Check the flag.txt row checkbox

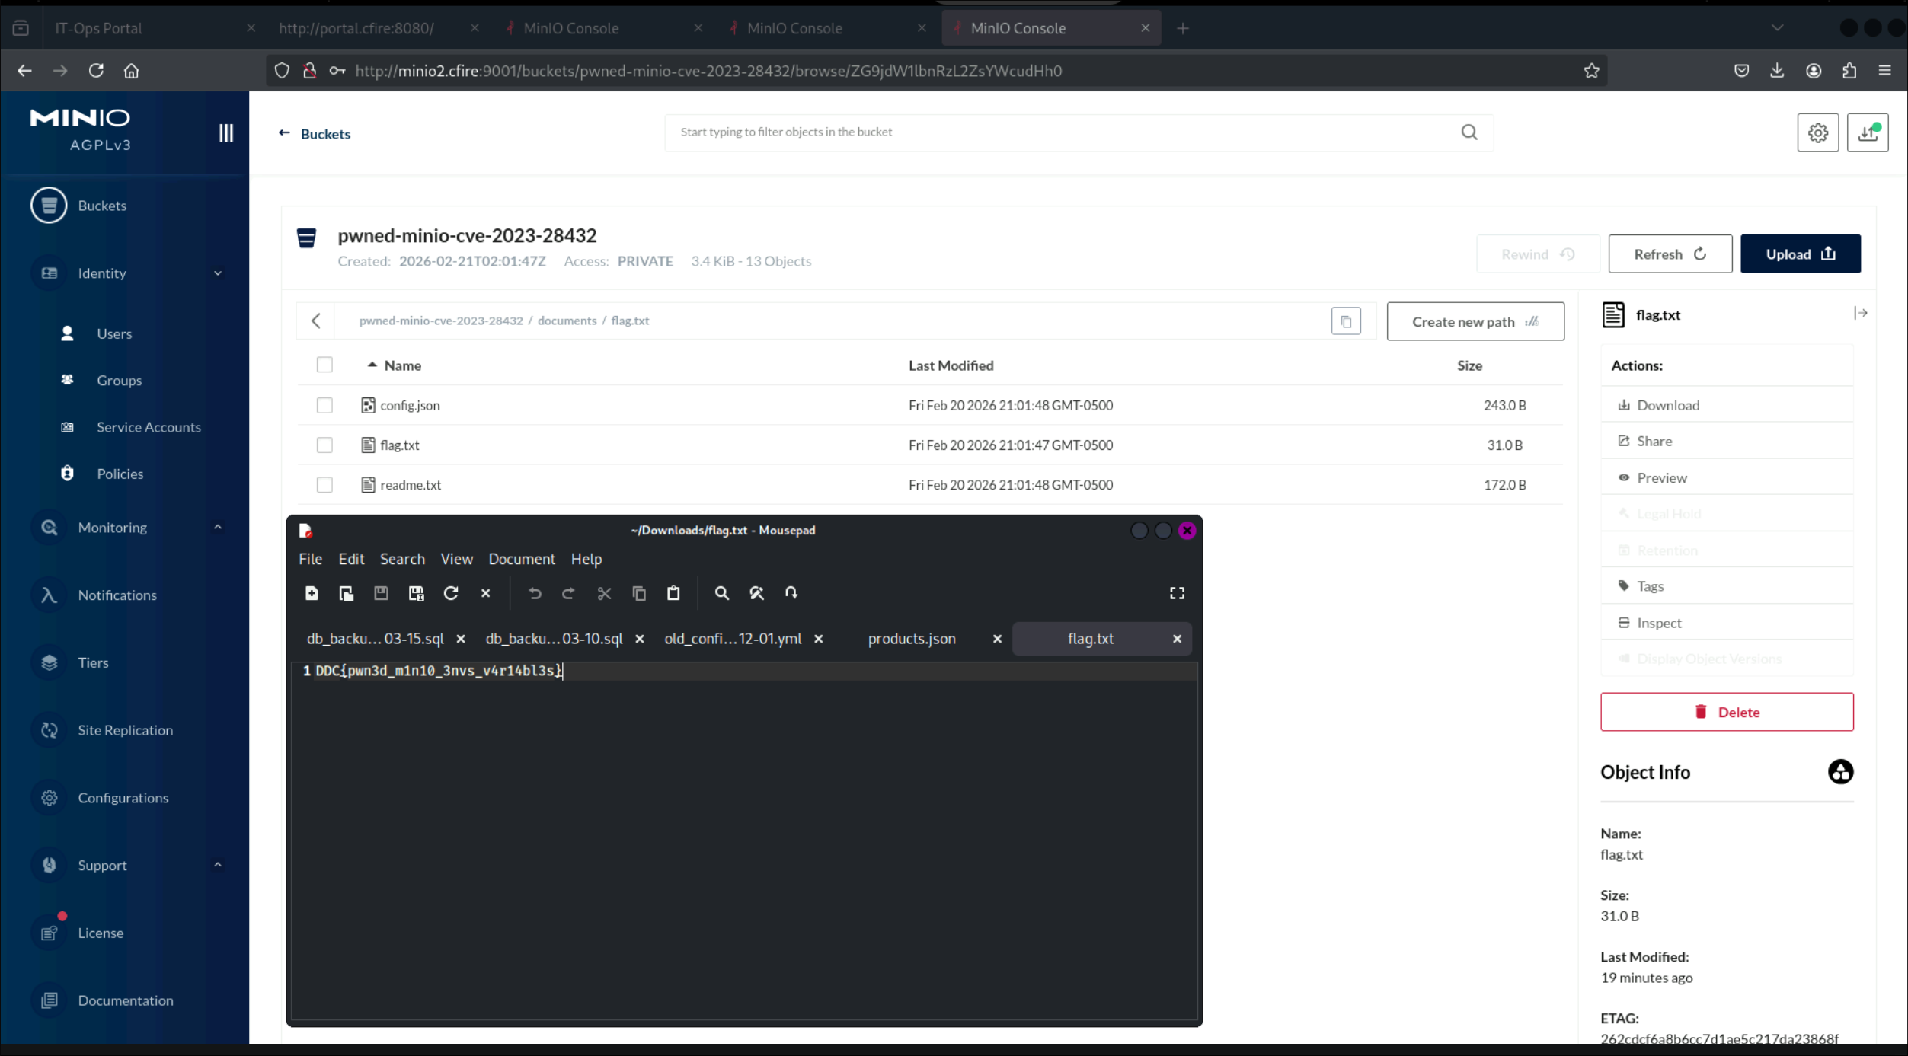click(324, 445)
